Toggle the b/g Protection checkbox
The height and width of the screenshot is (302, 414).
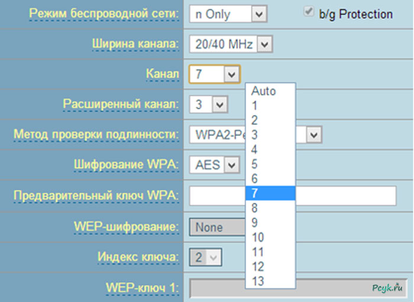[x=308, y=12]
